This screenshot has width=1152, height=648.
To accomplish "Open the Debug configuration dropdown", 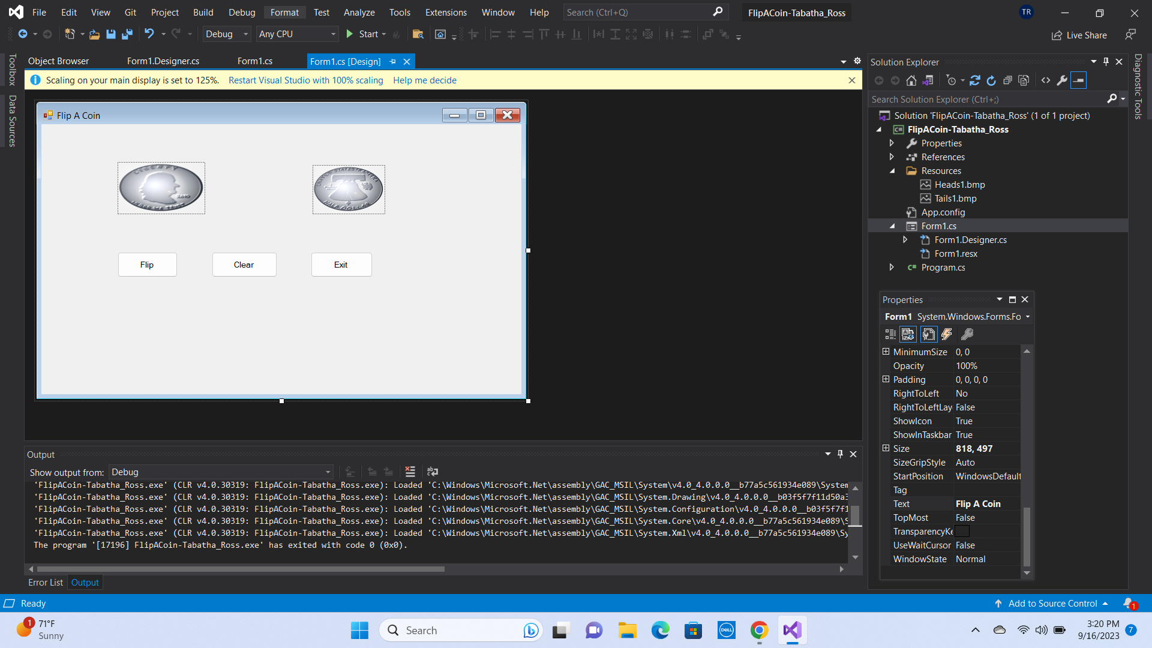I will coord(226,34).
